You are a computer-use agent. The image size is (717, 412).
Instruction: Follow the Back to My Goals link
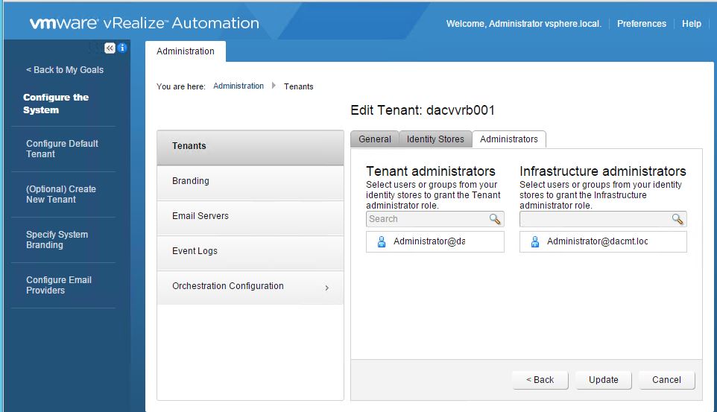(65, 70)
